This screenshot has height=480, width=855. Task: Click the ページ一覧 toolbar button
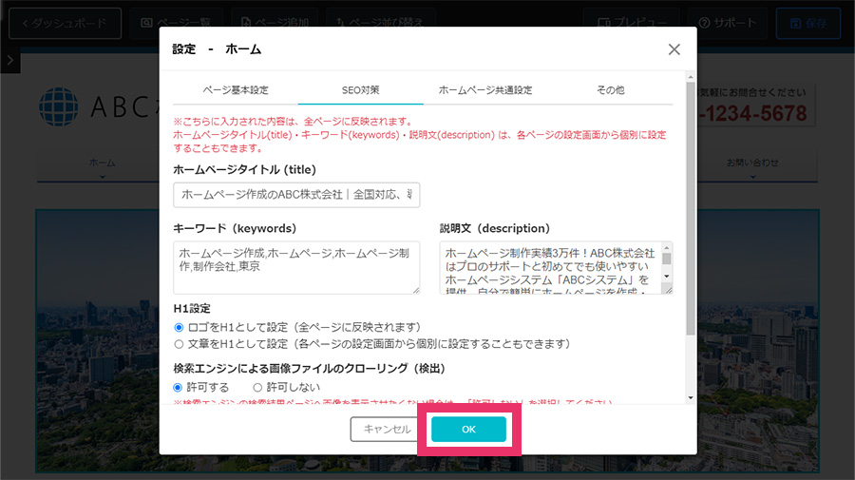tap(176, 23)
